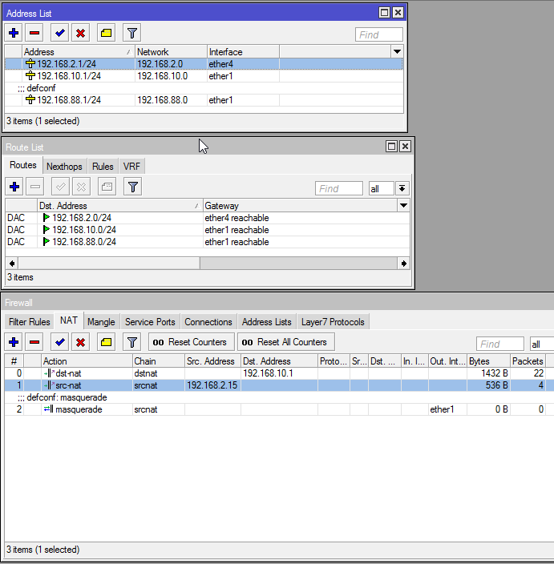Open the Address Lists tab
The height and width of the screenshot is (564, 554).
(x=267, y=322)
